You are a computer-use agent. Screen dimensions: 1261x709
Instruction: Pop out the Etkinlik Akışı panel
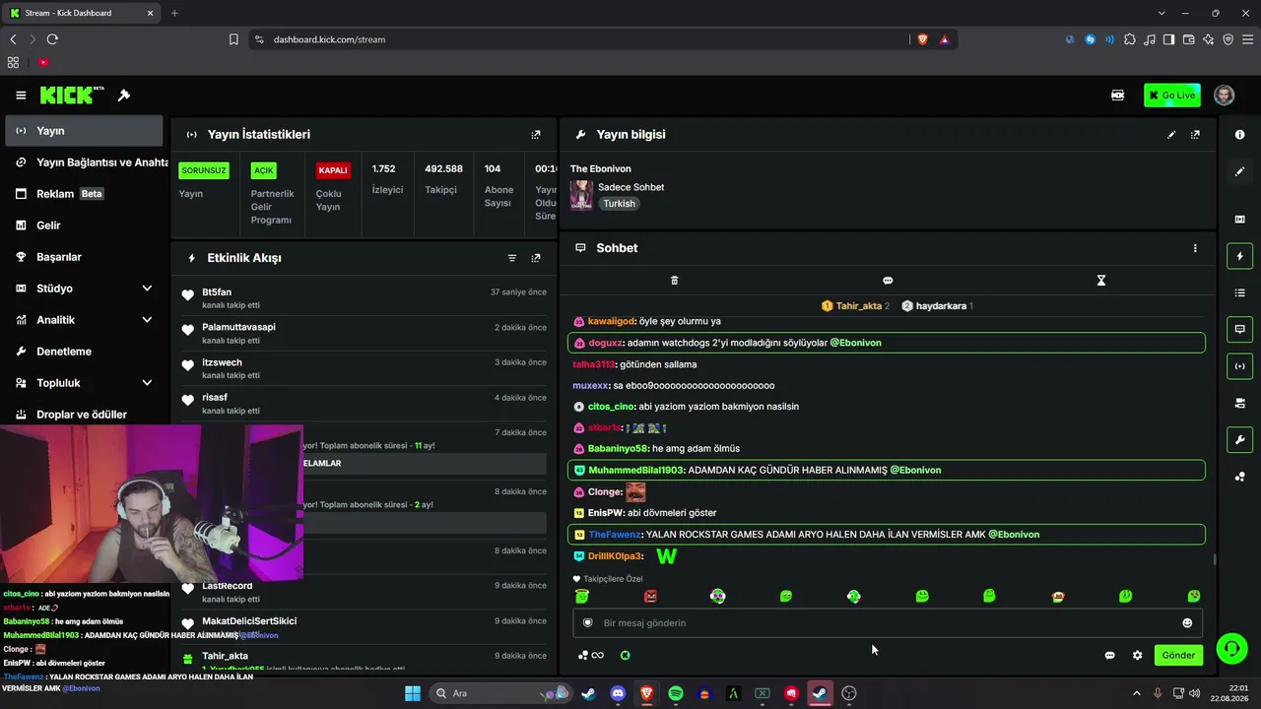coord(536,258)
